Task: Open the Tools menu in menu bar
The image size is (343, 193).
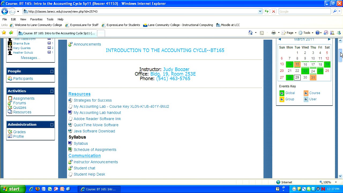Action: [x=50, y=19]
